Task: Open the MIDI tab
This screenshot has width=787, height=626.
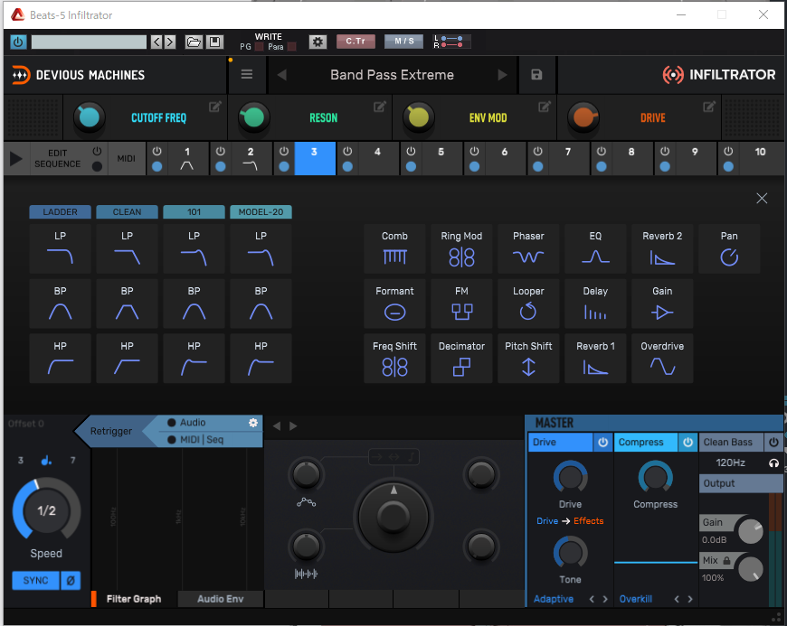Action: click(127, 158)
